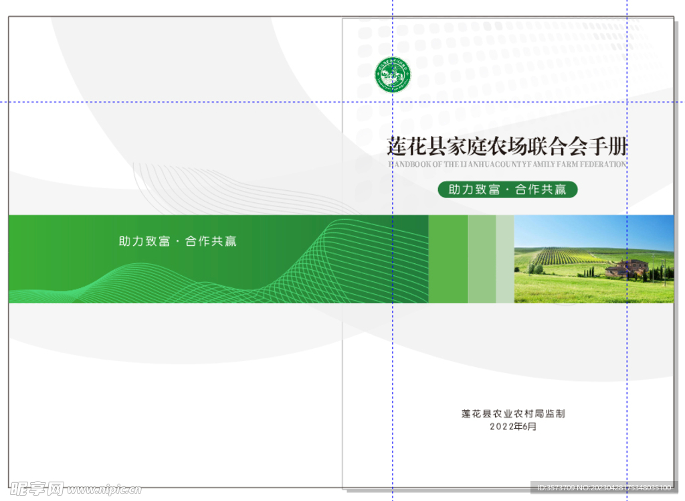Select the footer text 莲花县农业农村局监制
685x501 pixels.
pos(513,414)
